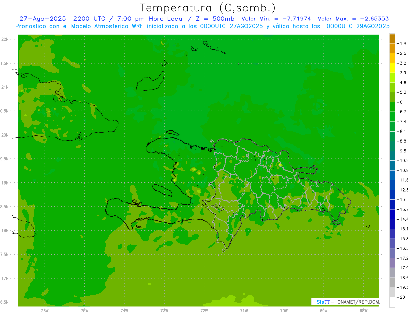Click the '-2.5' colorbar label
Viewport: 408px width, 315px height.
pos(402,53)
